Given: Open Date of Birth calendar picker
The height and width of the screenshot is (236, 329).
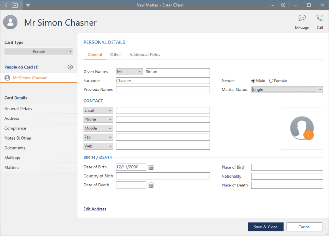Looking at the screenshot, I should pyautogui.click(x=151, y=167).
